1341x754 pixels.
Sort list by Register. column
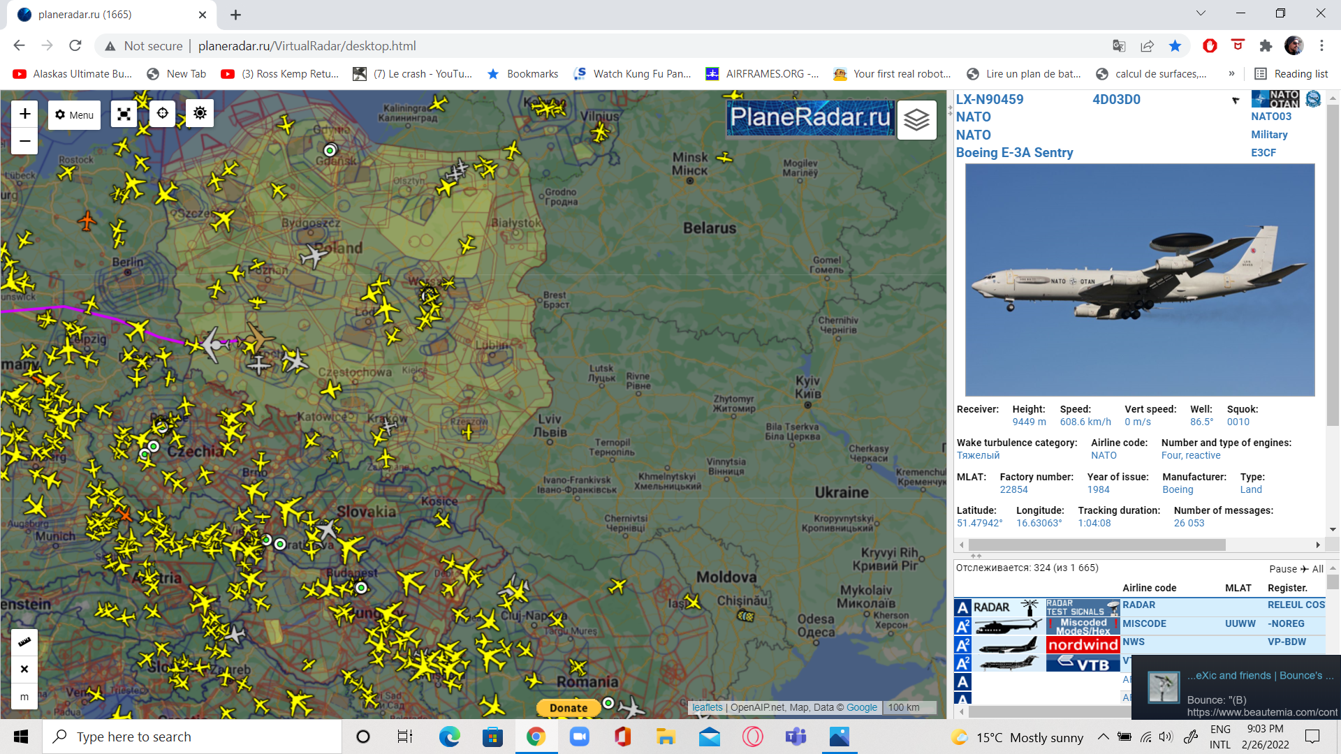1287,588
